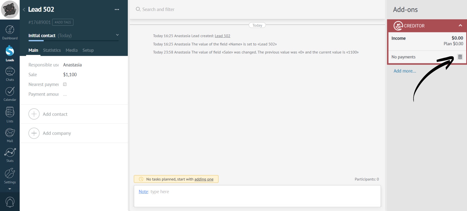Click the #ADD TAGS button
Image resolution: width=467 pixels, height=211 pixels.
click(x=63, y=22)
